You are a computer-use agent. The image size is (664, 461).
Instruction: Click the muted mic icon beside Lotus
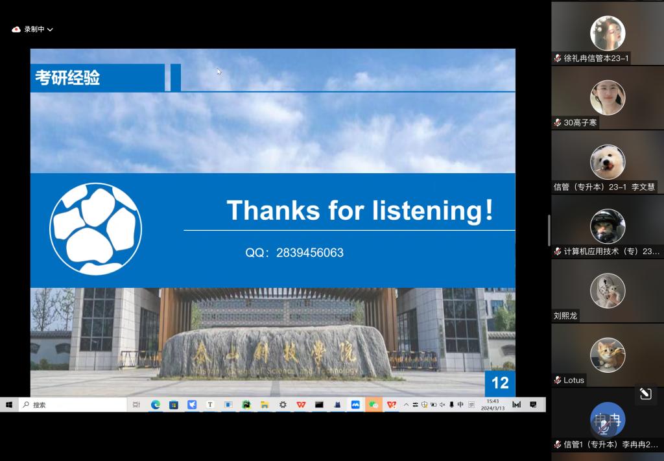point(558,380)
